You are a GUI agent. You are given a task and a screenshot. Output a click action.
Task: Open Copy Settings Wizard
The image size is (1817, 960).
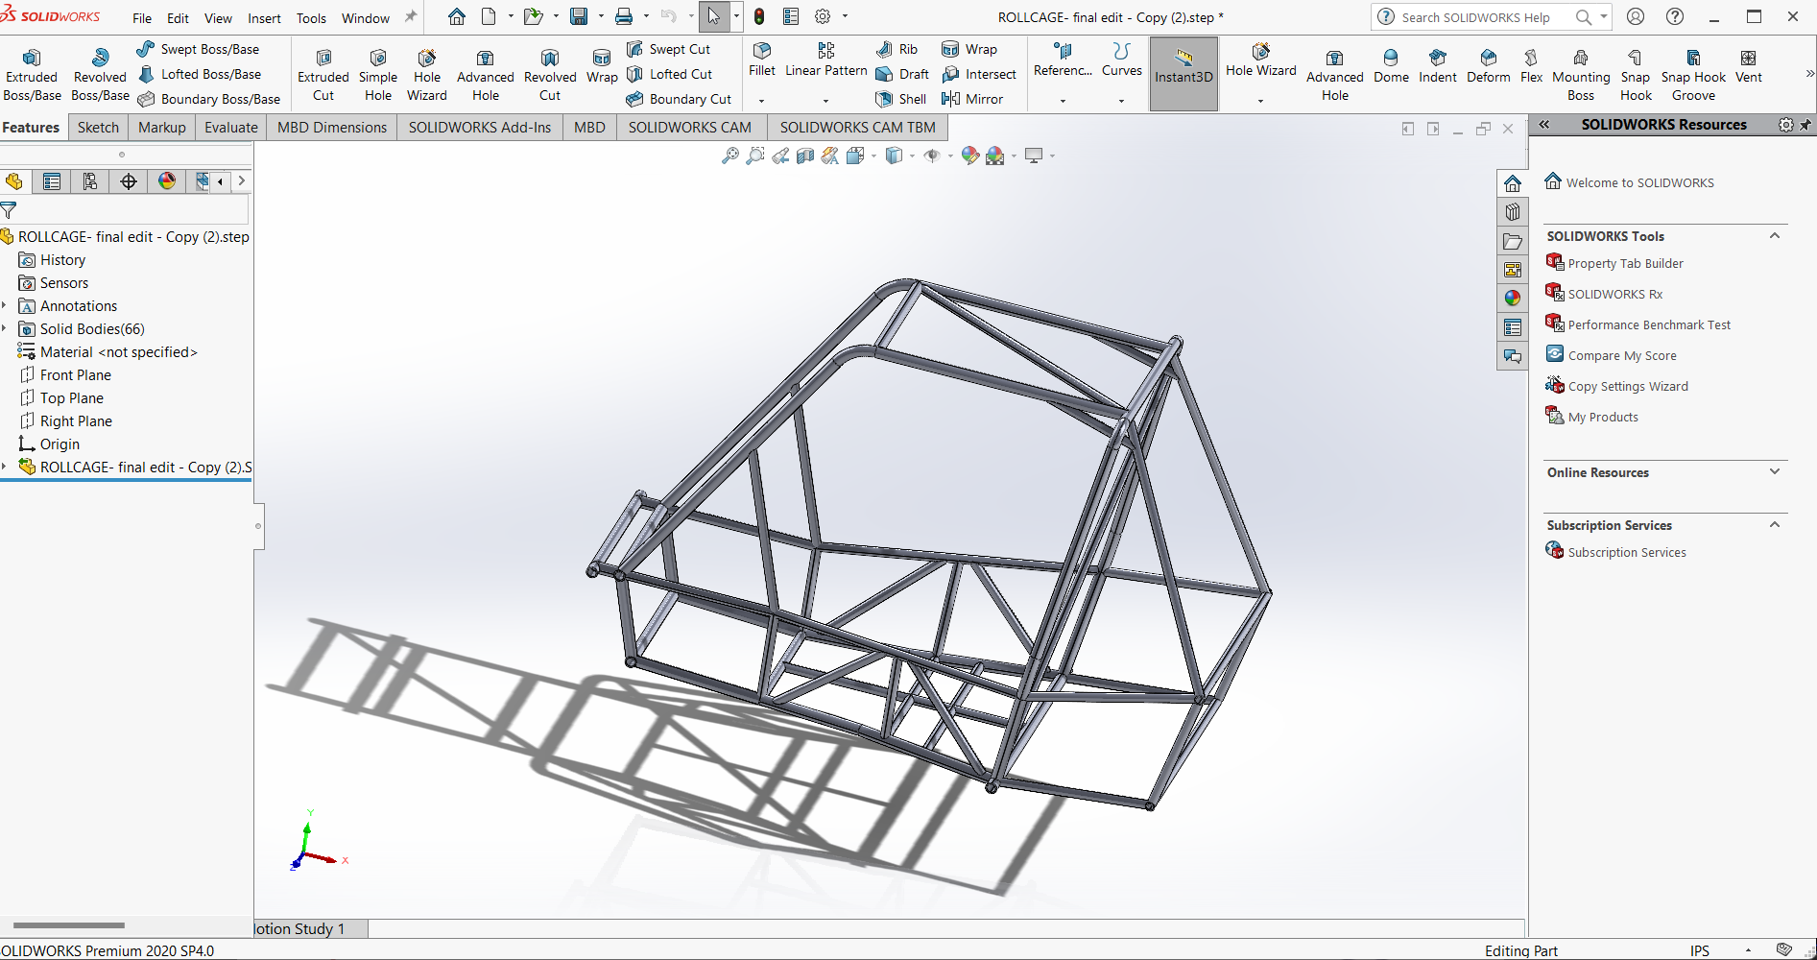(x=1628, y=386)
